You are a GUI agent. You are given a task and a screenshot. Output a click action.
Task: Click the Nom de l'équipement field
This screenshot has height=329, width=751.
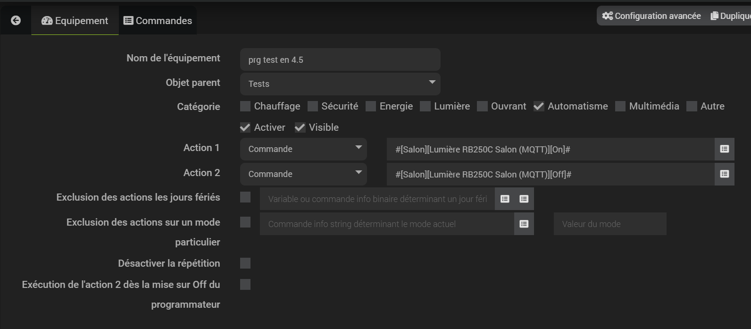click(340, 60)
